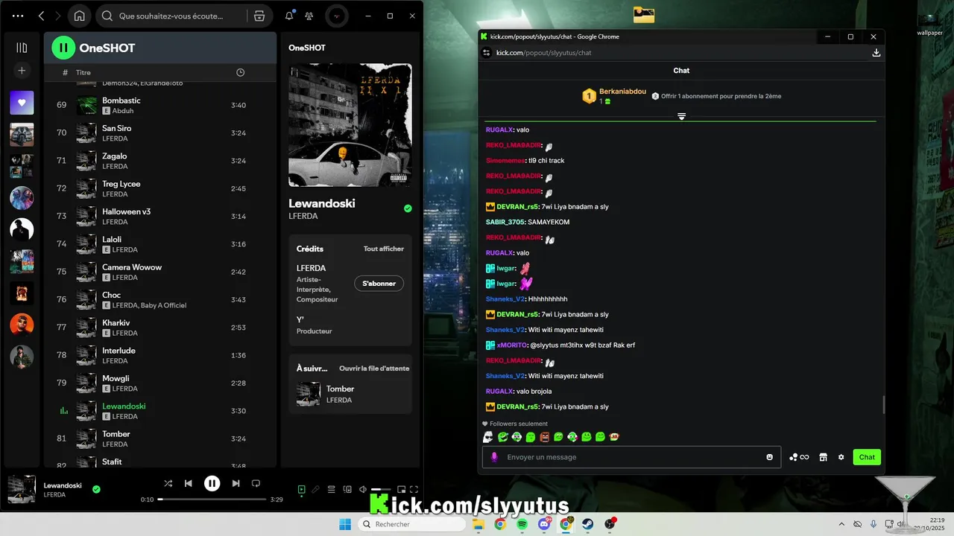
Task: Skip to the next track
Action: (x=236, y=483)
